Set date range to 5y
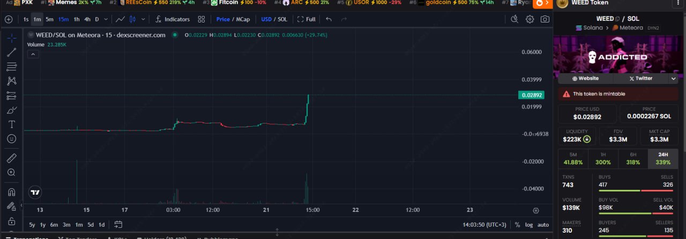This screenshot has height=239, width=686. click(x=32, y=225)
